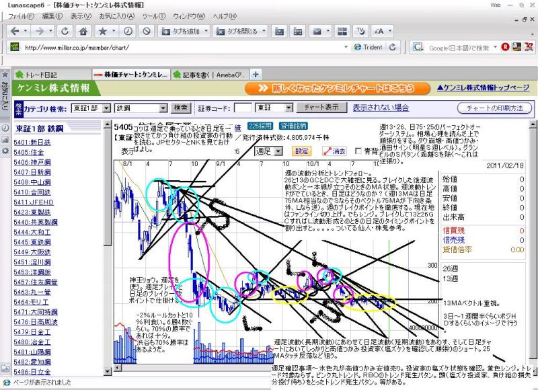
Task: Open the ケンミレ株式情報トップページ link
Action: pyautogui.click(x=483, y=88)
